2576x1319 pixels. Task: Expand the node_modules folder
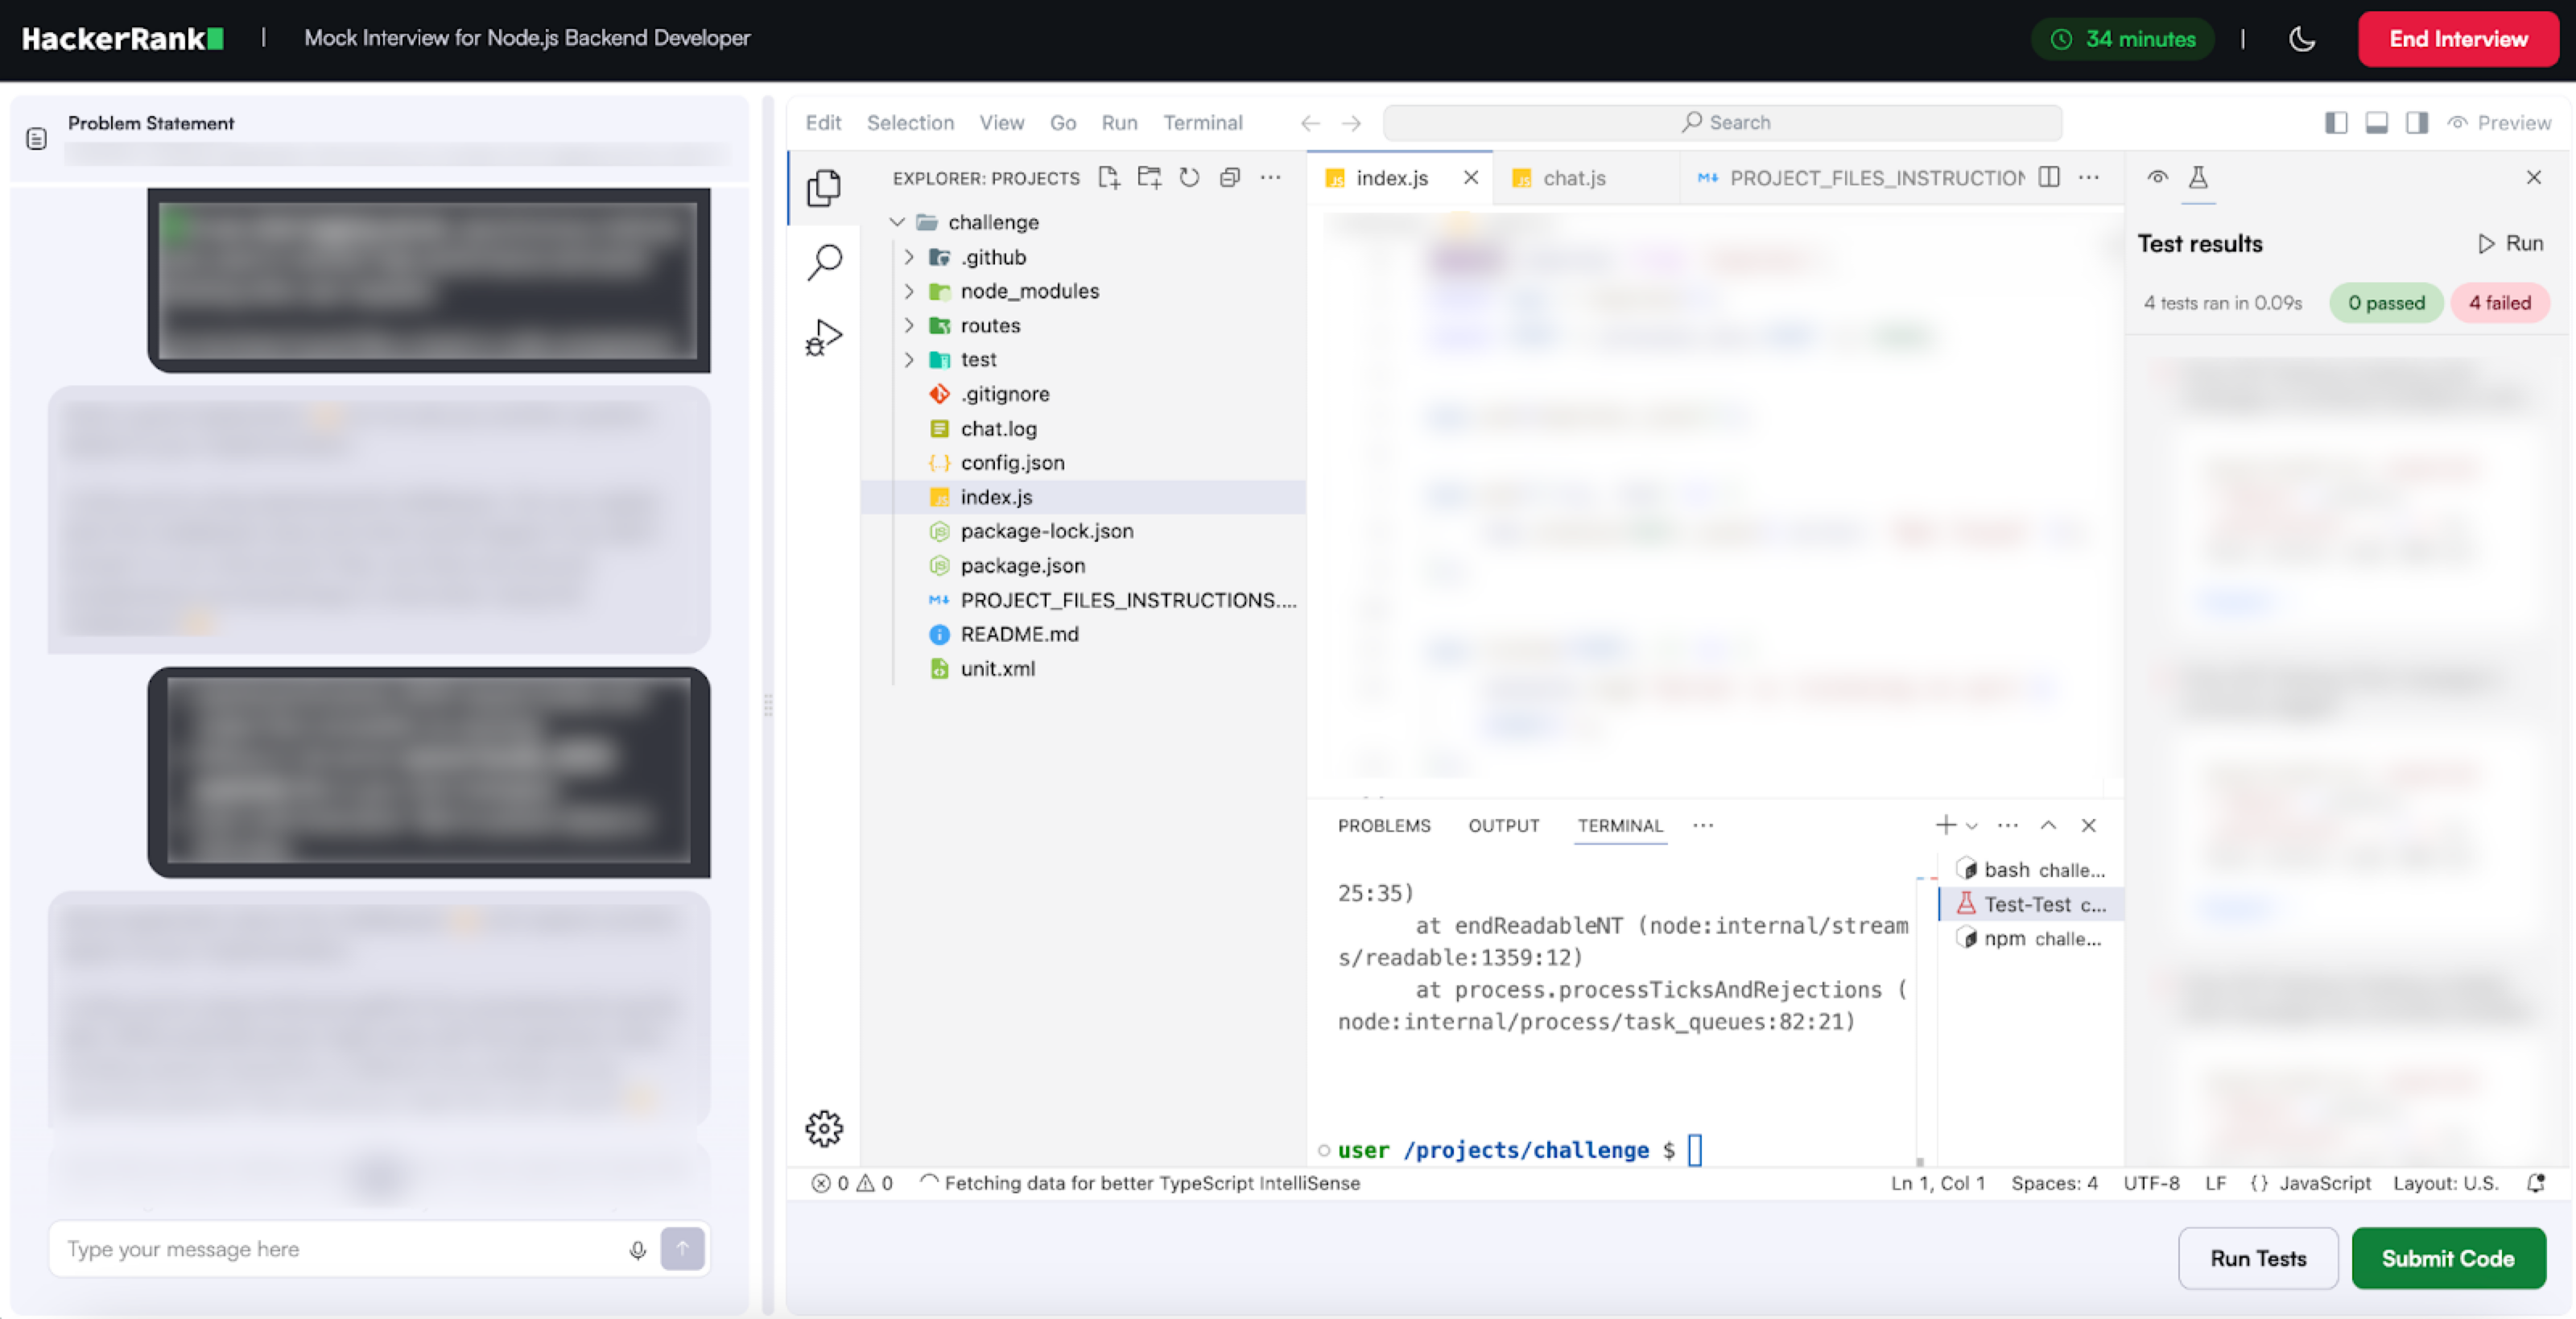coord(909,291)
